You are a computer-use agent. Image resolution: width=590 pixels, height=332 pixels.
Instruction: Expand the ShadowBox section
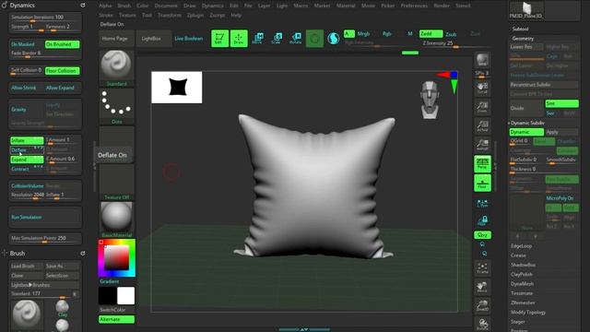pos(523,265)
